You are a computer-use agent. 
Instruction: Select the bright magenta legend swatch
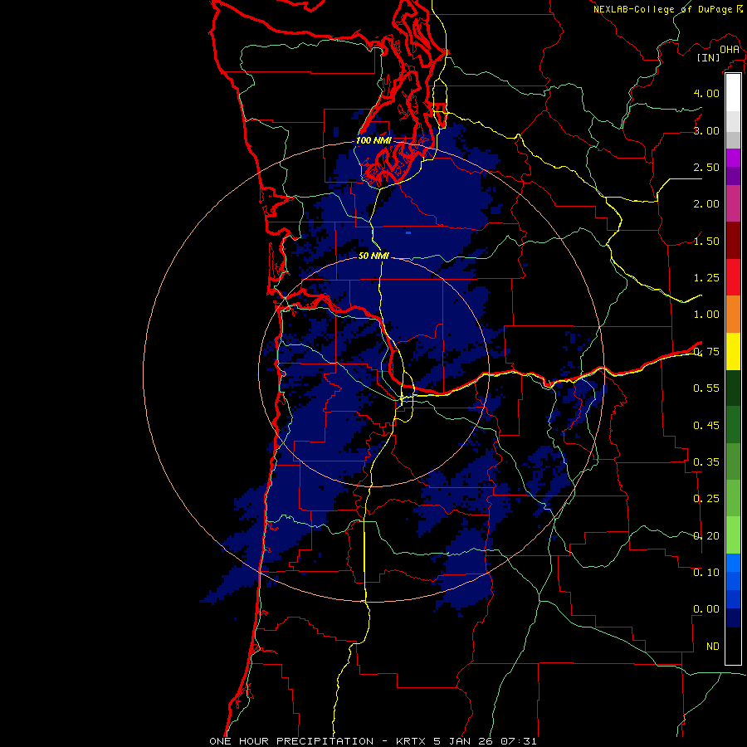pos(733,158)
